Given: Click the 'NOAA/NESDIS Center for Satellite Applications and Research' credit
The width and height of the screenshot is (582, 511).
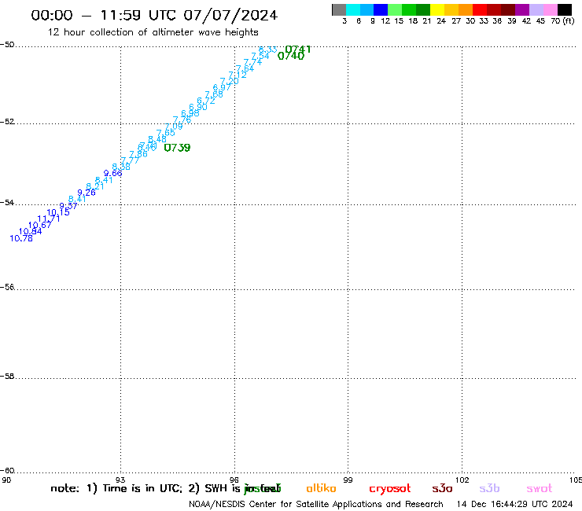Looking at the screenshot, I should [316, 505].
